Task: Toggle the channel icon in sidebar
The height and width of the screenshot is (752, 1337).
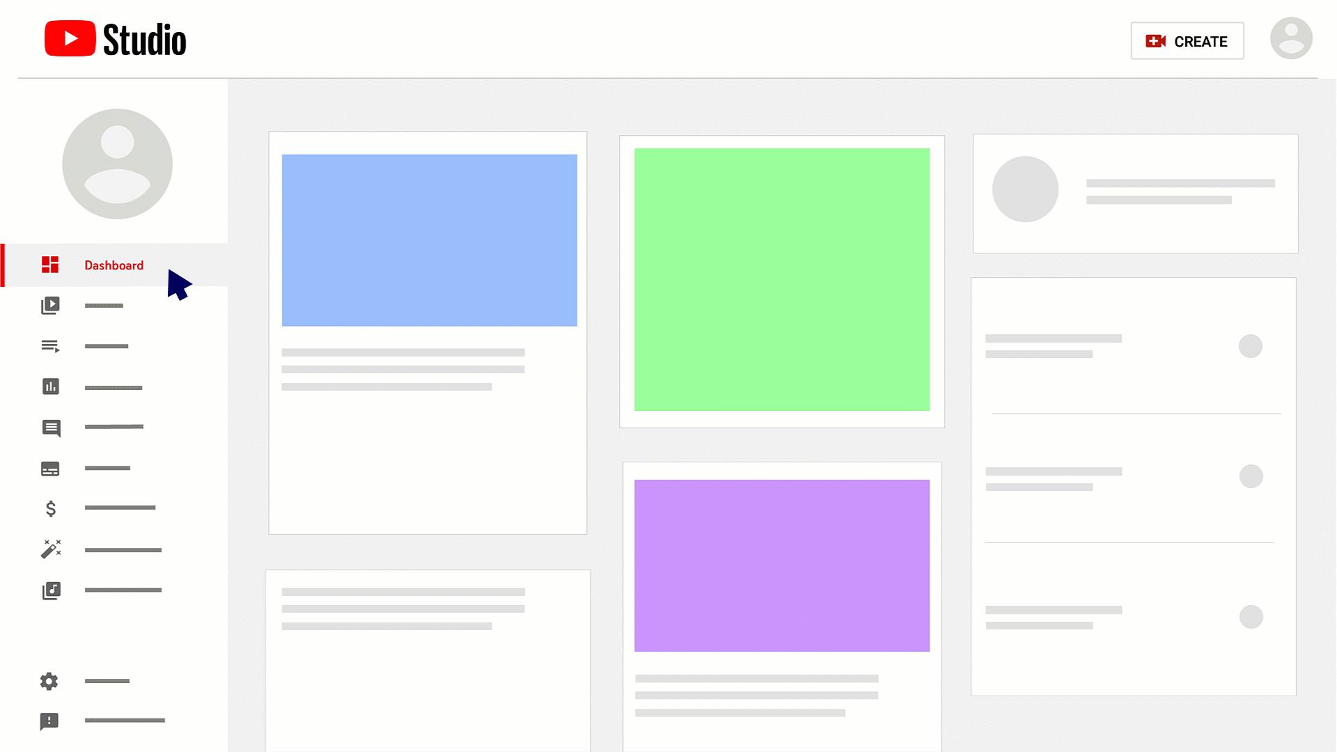Action: tap(118, 162)
